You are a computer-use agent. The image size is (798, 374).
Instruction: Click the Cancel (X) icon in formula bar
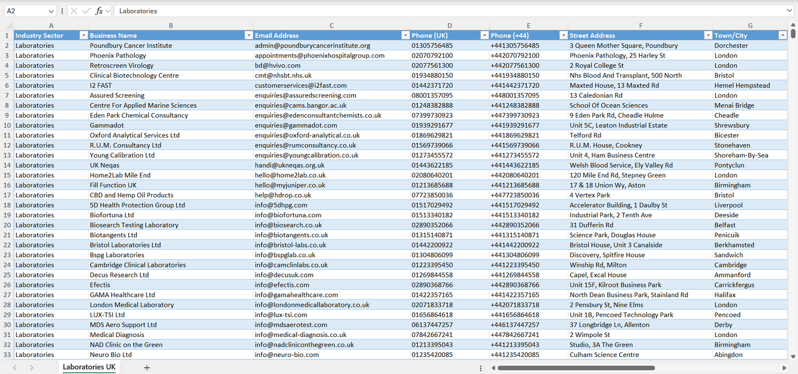click(74, 11)
